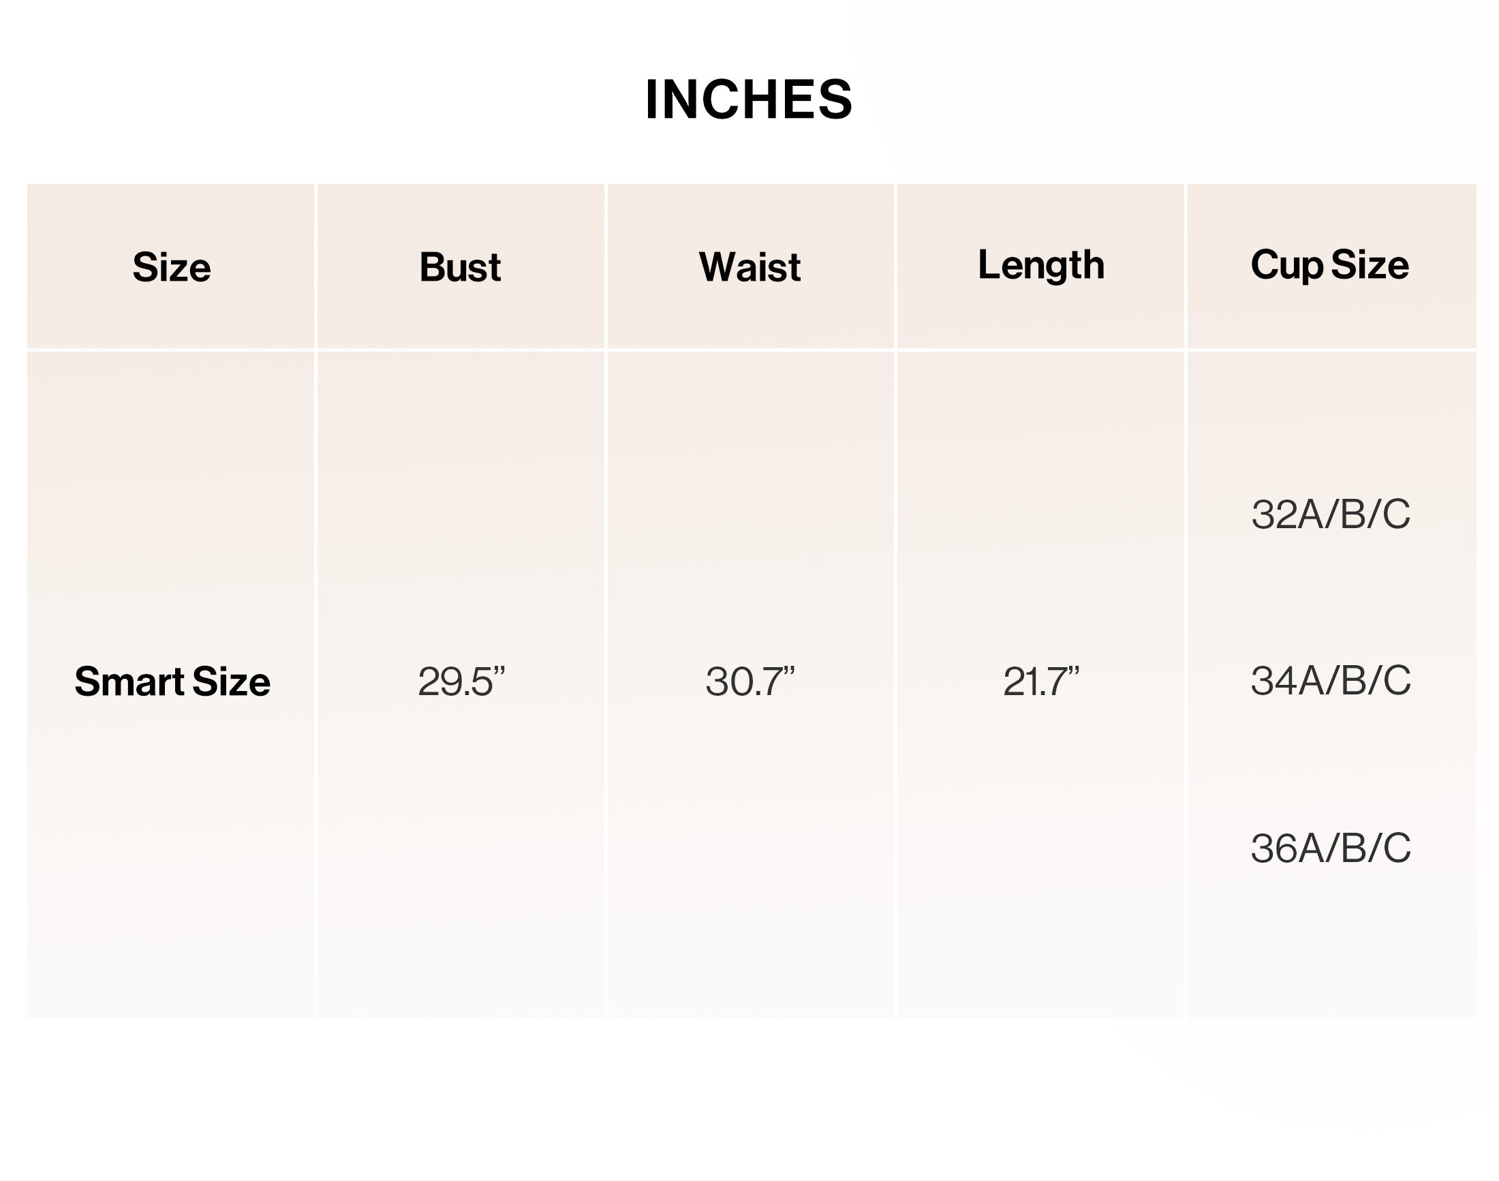The height and width of the screenshot is (1181, 1499).
Task: Select the Cup Size column header
Action: (1329, 266)
